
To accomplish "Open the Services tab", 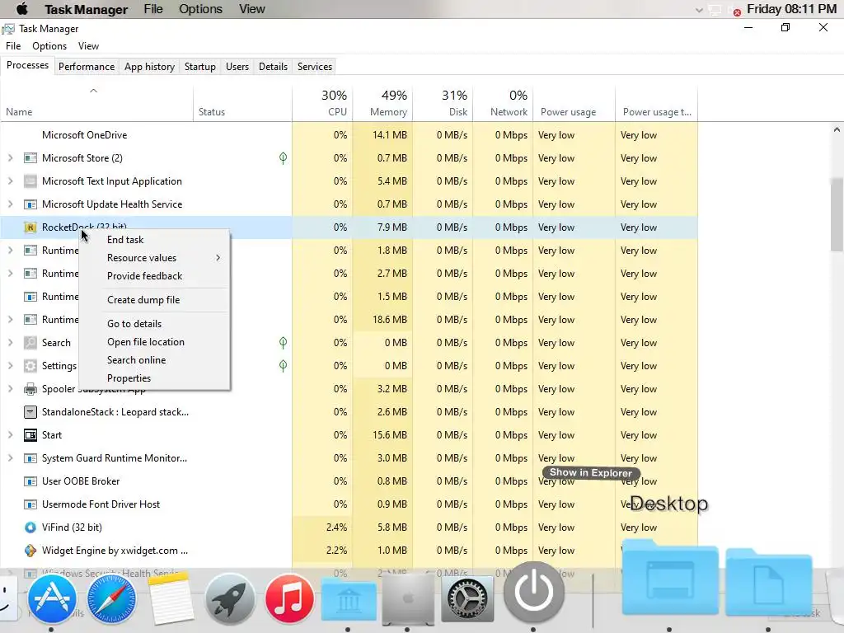I will point(315,67).
